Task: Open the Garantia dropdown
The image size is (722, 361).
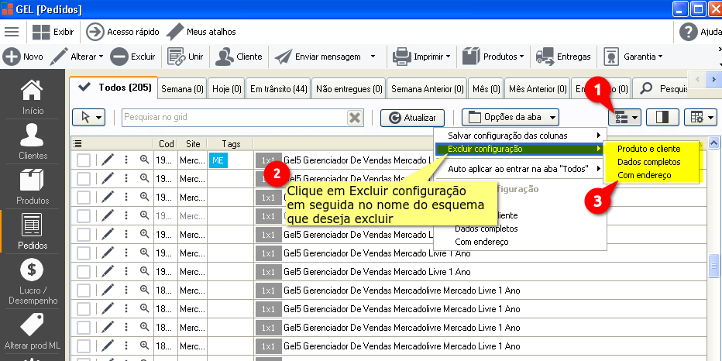Action: (x=633, y=57)
